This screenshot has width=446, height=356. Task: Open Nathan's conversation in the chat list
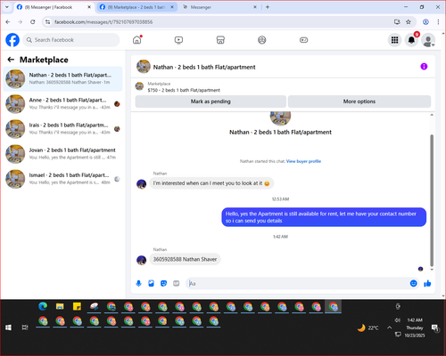pos(62,79)
